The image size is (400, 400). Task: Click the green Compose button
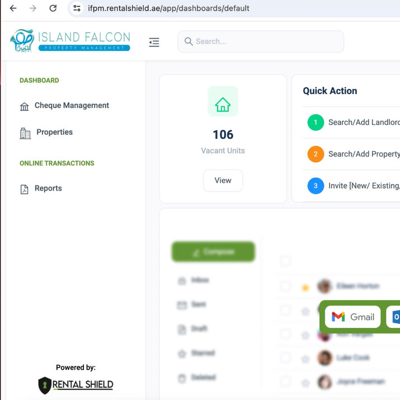tap(213, 252)
